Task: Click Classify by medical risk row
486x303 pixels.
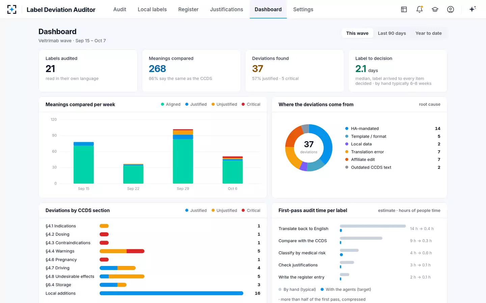Action: (359, 253)
